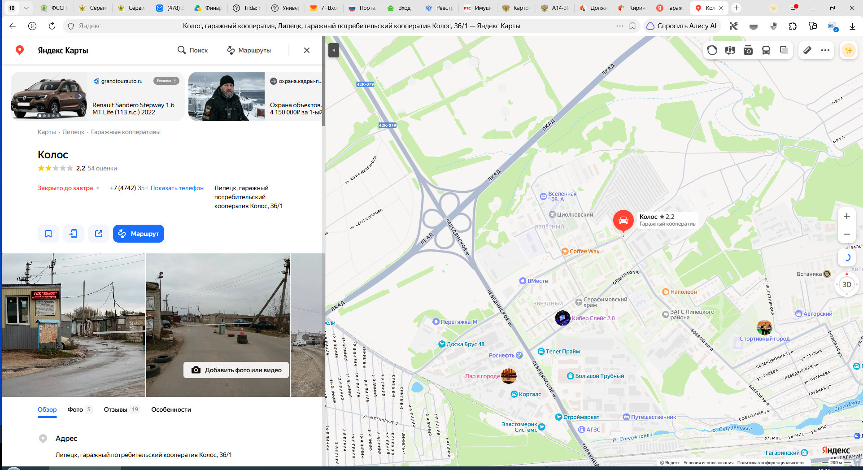Viewport: 863px width, 470px height.
Task: Switch to the Фото tab
Action: tap(80, 409)
